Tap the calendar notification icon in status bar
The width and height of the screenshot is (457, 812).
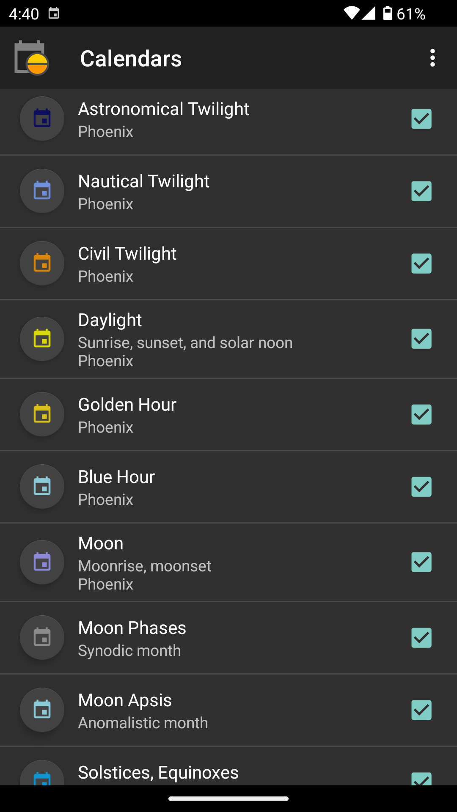54,14
